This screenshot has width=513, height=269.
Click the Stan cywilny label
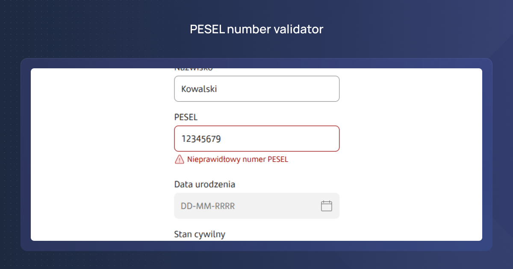click(x=200, y=234)
